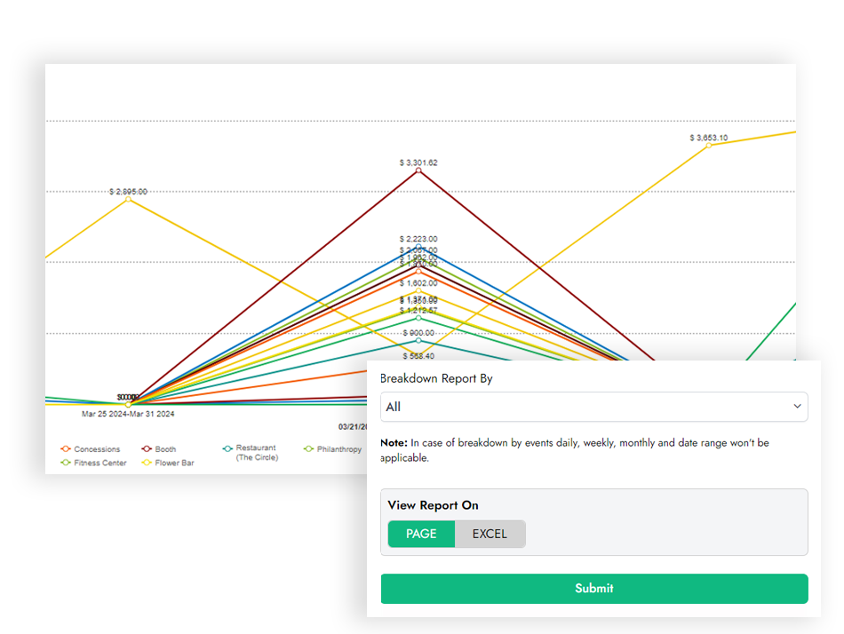Click the Fitness Center legend icon
844x634 pixels.
[x=65, y=463]
